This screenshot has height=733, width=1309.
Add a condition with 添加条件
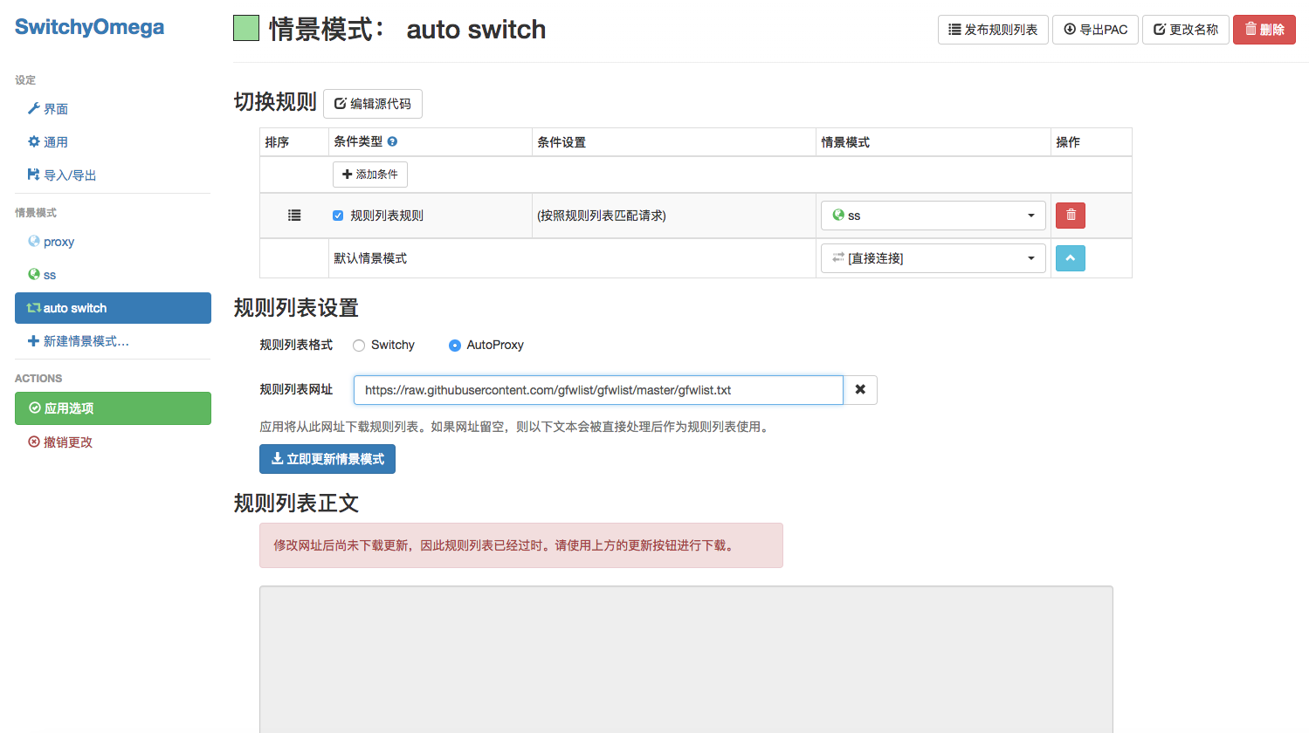click(370, 175)
